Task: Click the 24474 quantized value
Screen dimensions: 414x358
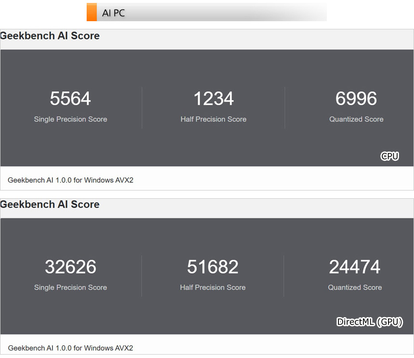Action: coord(355,267)
